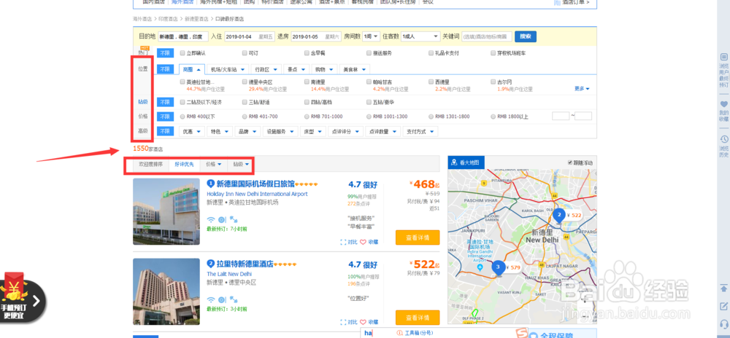
Task: Click the 关键词 keyword input field
Action: pos(486,36)
